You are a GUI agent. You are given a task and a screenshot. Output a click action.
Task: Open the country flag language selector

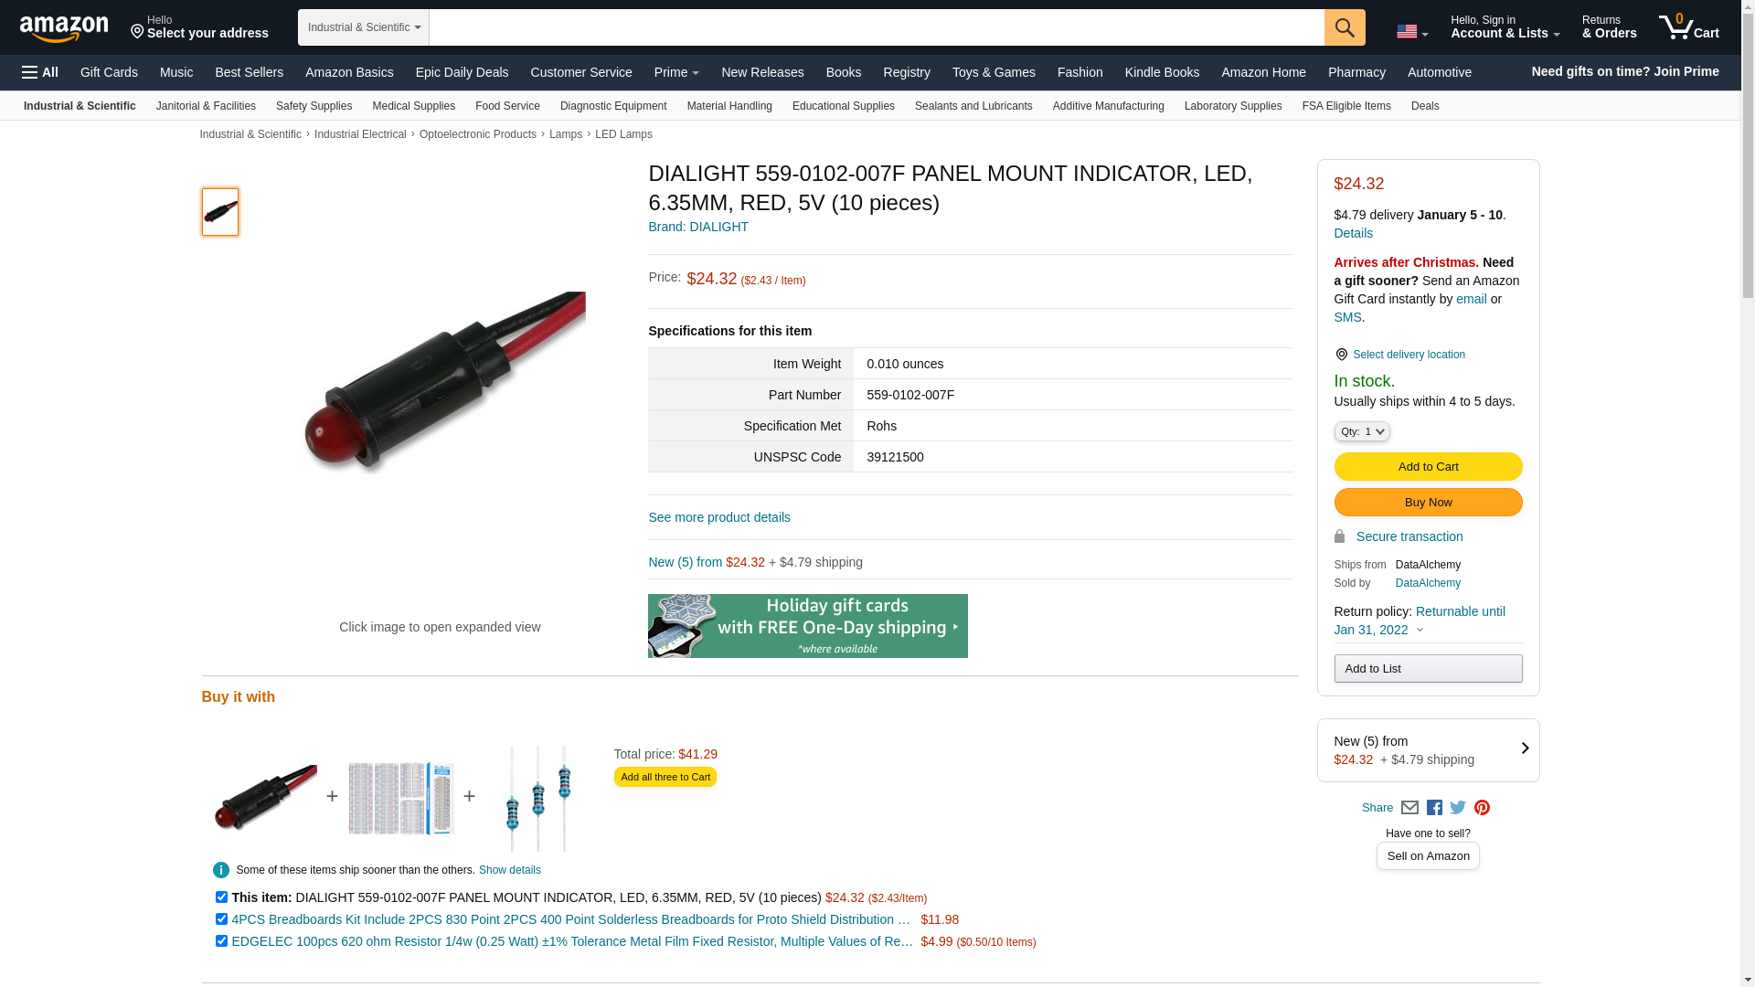tap(1412, 32)
